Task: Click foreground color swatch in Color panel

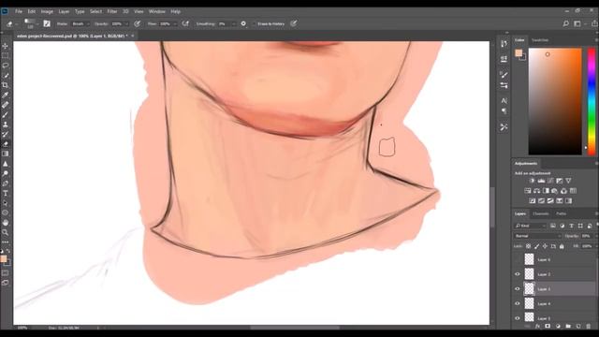Action: tap(519, 53)
